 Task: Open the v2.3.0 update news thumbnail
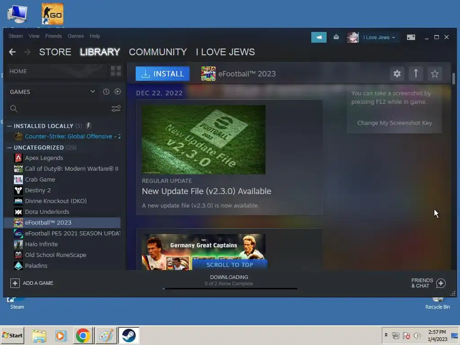tap(203, 140)
